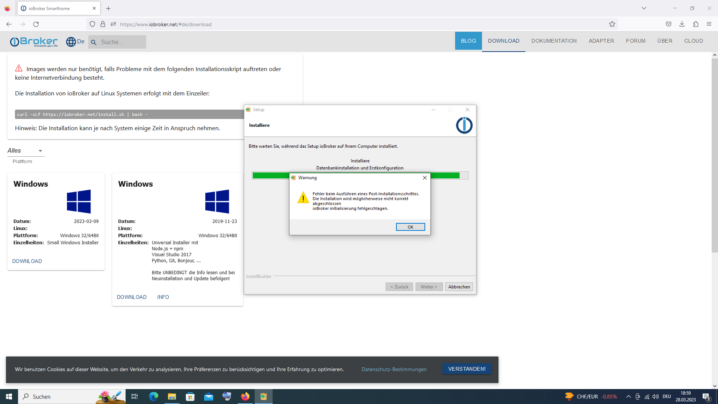Click the Windows logo on the Universal Installer card
This screenshot has width=718, height=404.
pyautogui.click(x=217, y=202)
